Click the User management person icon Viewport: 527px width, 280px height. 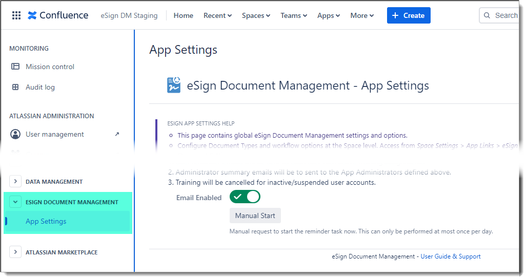(15, 134)
